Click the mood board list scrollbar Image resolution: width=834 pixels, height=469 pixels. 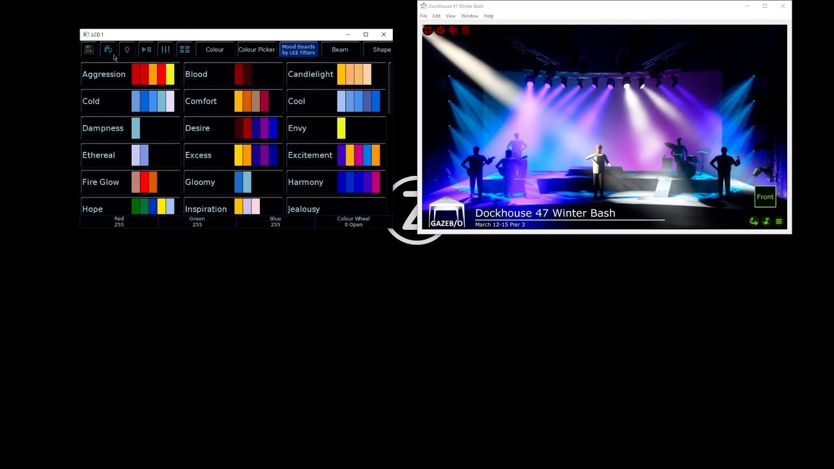(x=390, y=88)
